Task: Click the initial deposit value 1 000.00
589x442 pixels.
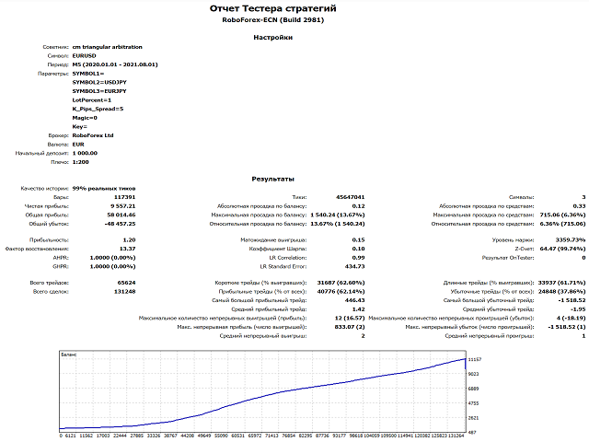Action: coord(85,153)
